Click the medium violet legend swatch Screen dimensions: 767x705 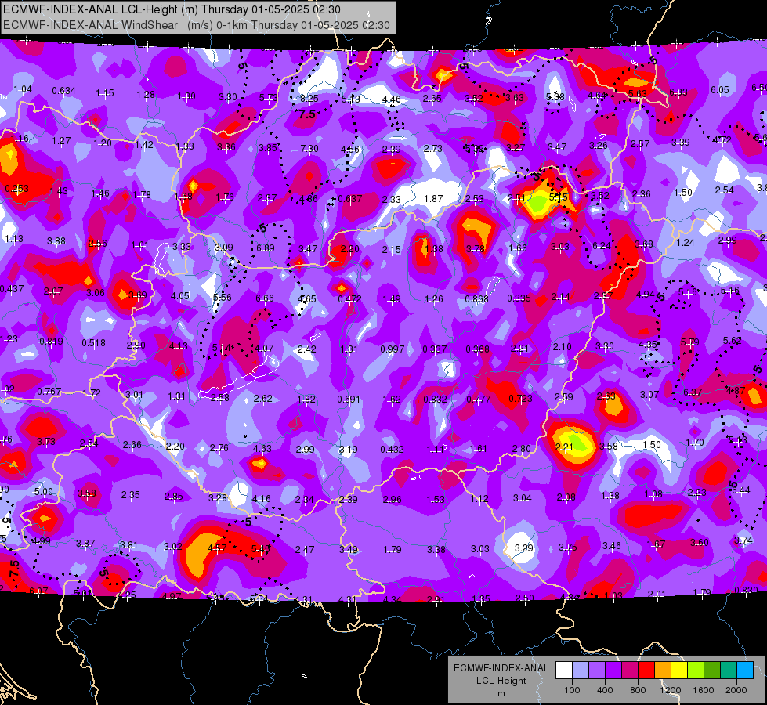click(597, 671)
